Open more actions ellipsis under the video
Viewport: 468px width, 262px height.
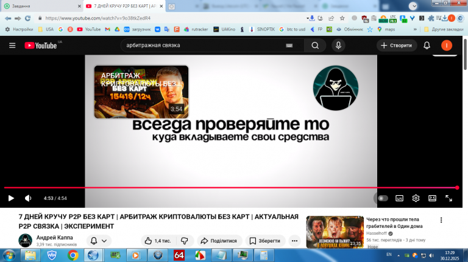tap(294, 241)
